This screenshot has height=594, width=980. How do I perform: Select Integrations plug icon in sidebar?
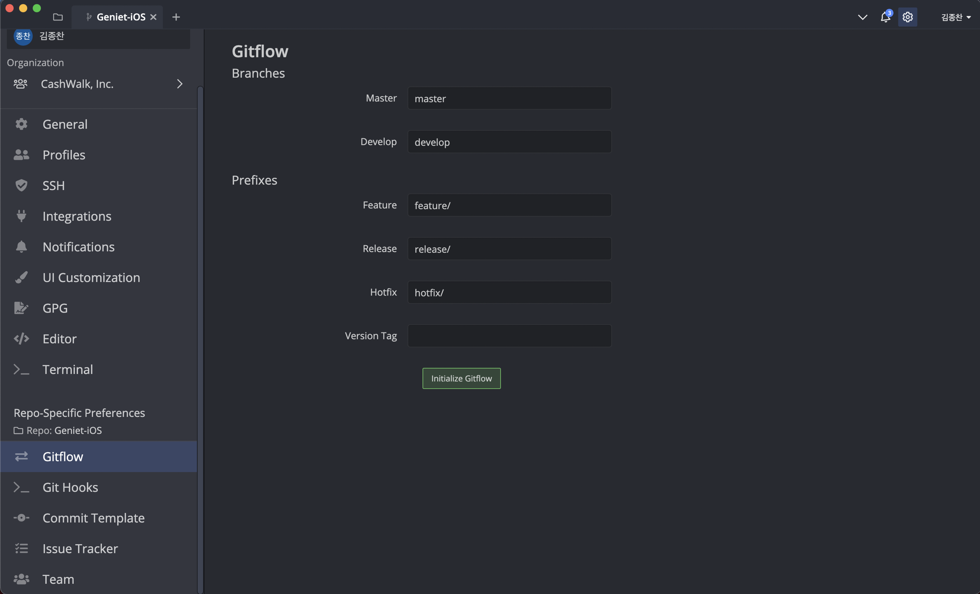coord(21,216)
